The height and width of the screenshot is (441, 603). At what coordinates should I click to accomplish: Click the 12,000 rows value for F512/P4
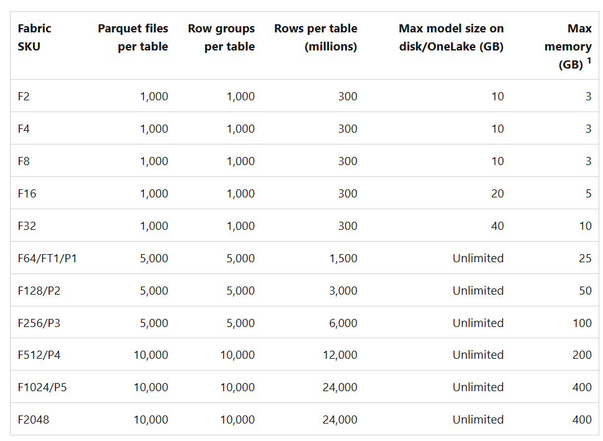(340, 355)
